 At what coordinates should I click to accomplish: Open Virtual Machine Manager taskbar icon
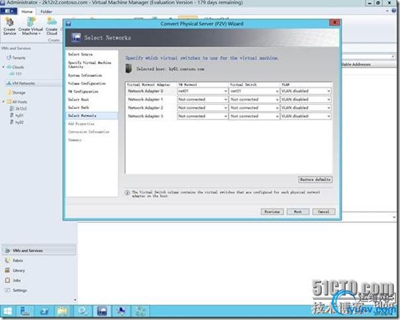click(102, 311)
